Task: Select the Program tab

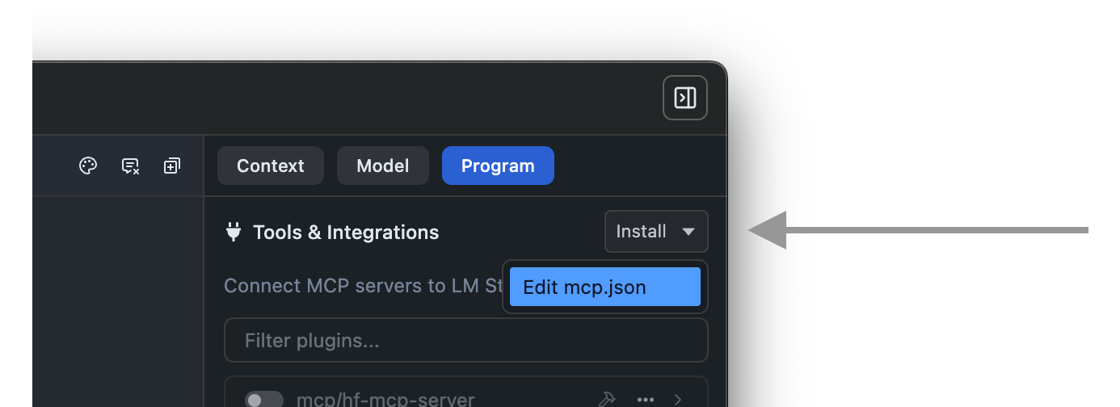Action: click(498, 166)
